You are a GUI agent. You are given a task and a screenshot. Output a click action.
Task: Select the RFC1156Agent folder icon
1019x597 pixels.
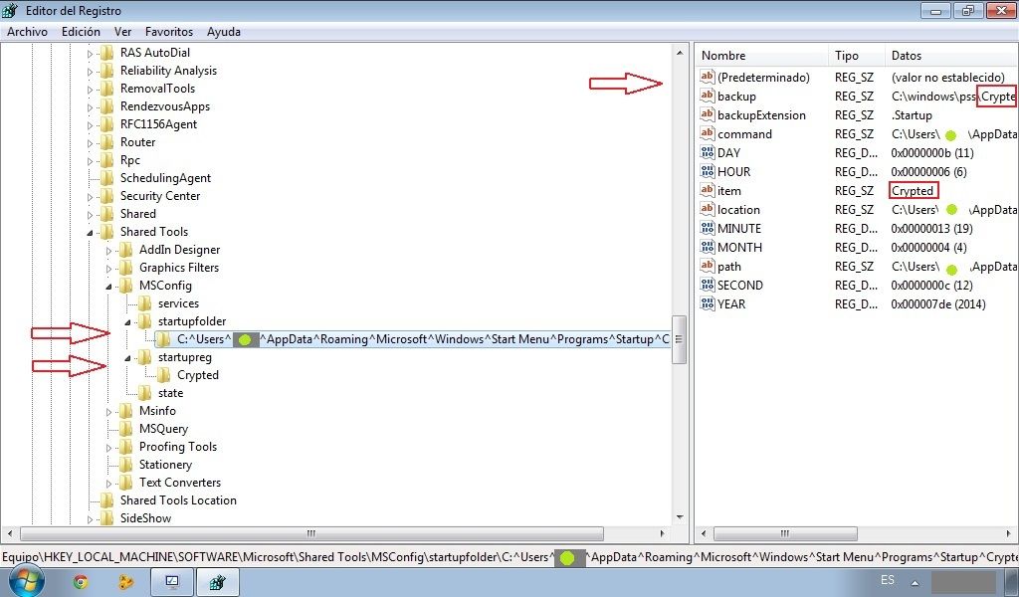pos(106,124)
